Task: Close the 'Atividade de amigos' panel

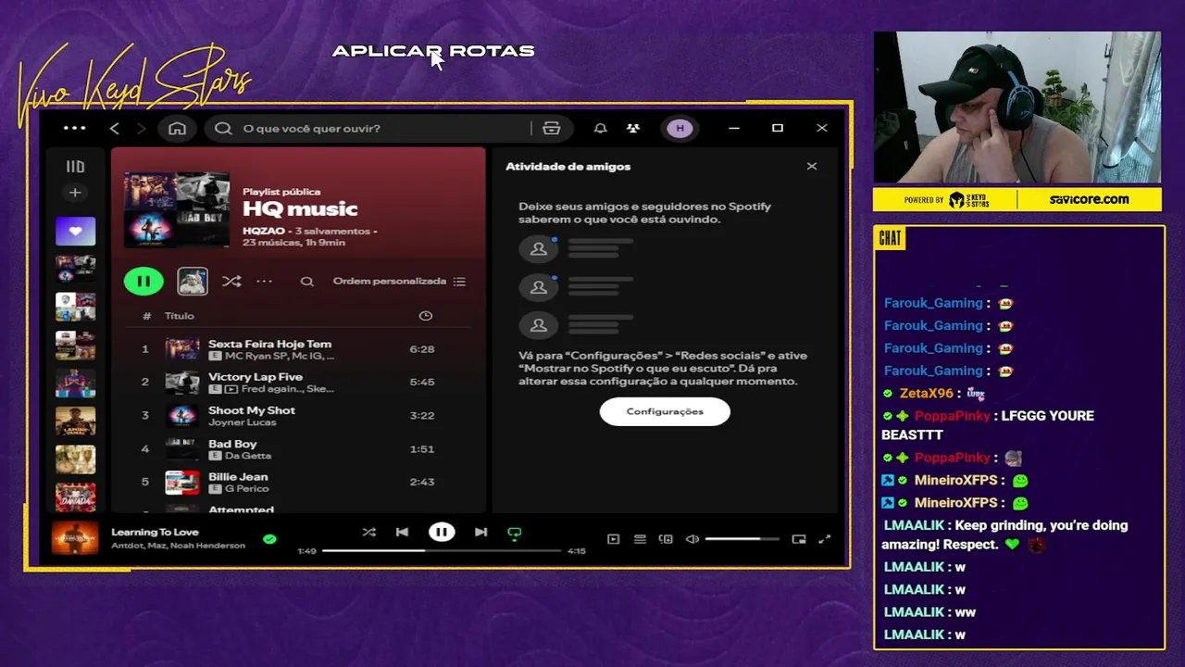Action: click(812, 167)
